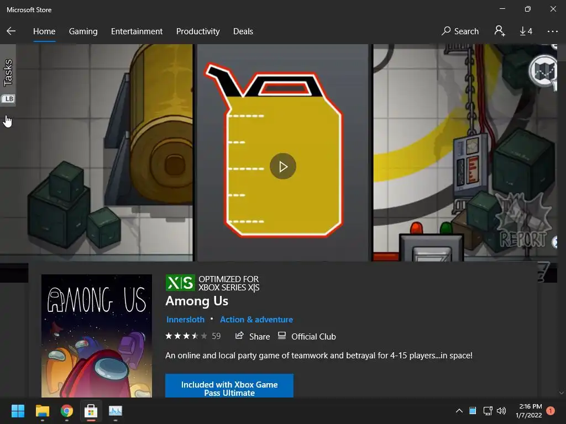The width and height of the screenshot is (566, 424).
Task: Click the Xbox Series X|S optimized badge
Action: pyautogui.click(x=212, y=283)
